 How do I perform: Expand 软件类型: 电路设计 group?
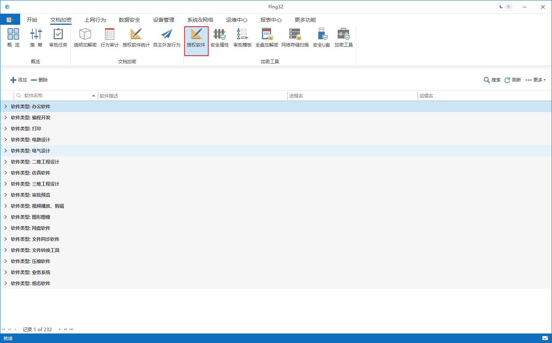point(5,140)
